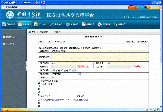Viewport: 163px width, 112px height.
Task: Click the 系统管理 gear icon
Action: [x=100, y=24]
